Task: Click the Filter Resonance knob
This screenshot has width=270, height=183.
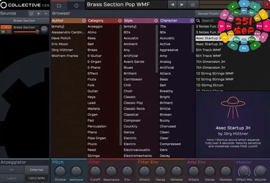Action: click(x=111, y=171)
